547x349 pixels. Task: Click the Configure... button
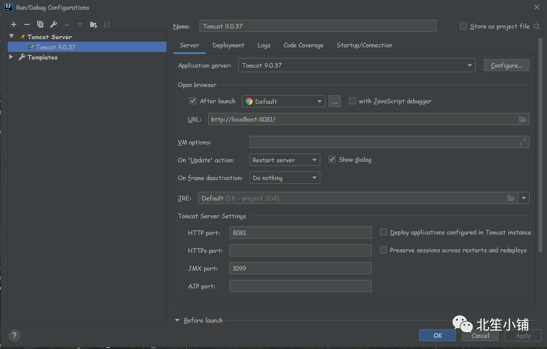[x=507, y=66]
